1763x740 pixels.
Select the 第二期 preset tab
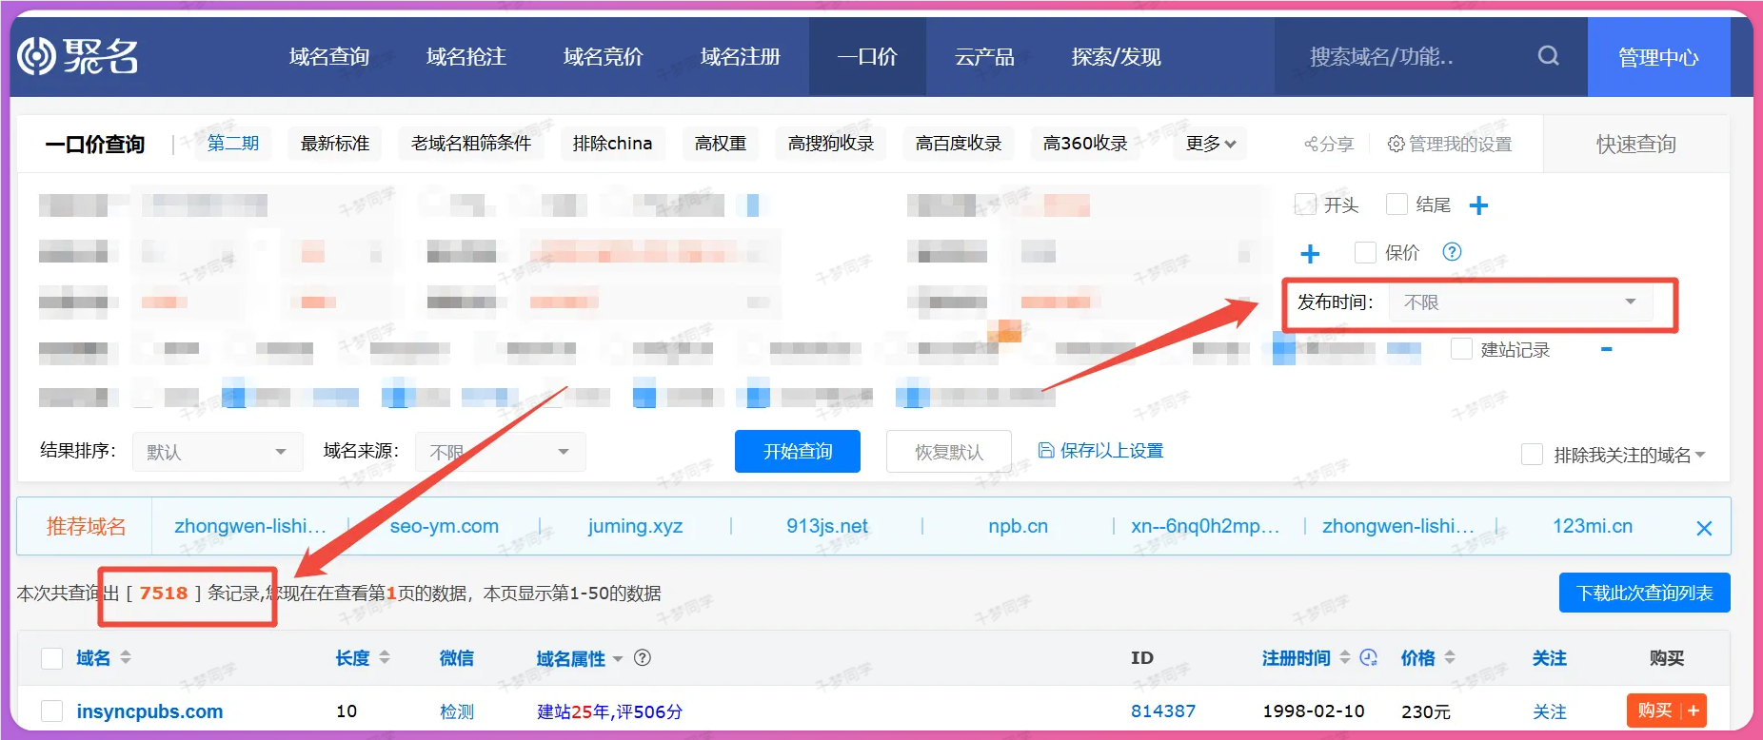(x=233, y=144)
